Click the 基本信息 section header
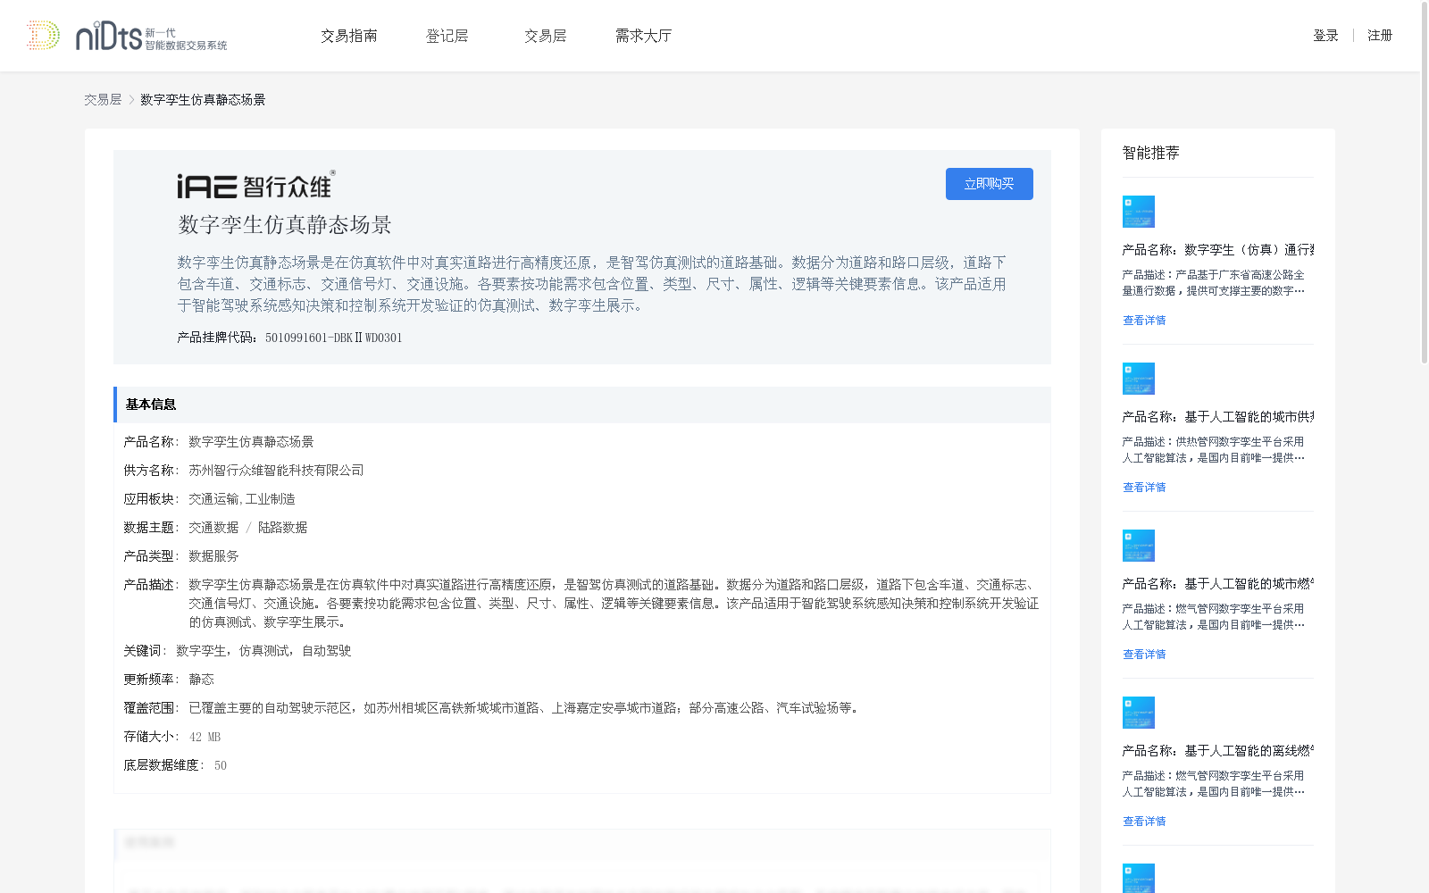 tap(582, 405)
